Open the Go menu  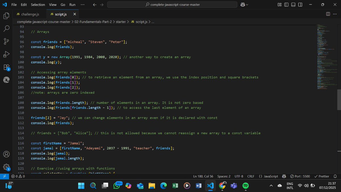tap(63, 5)
